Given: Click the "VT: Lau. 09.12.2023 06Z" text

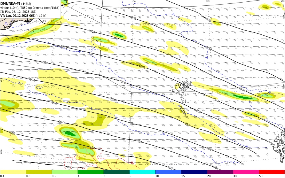Looking at the screenshot, I should [17, 16].
